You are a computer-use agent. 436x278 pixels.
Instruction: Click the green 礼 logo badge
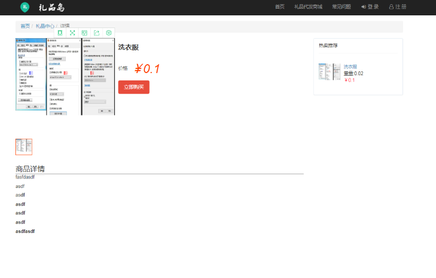click(x=25, y=7)
